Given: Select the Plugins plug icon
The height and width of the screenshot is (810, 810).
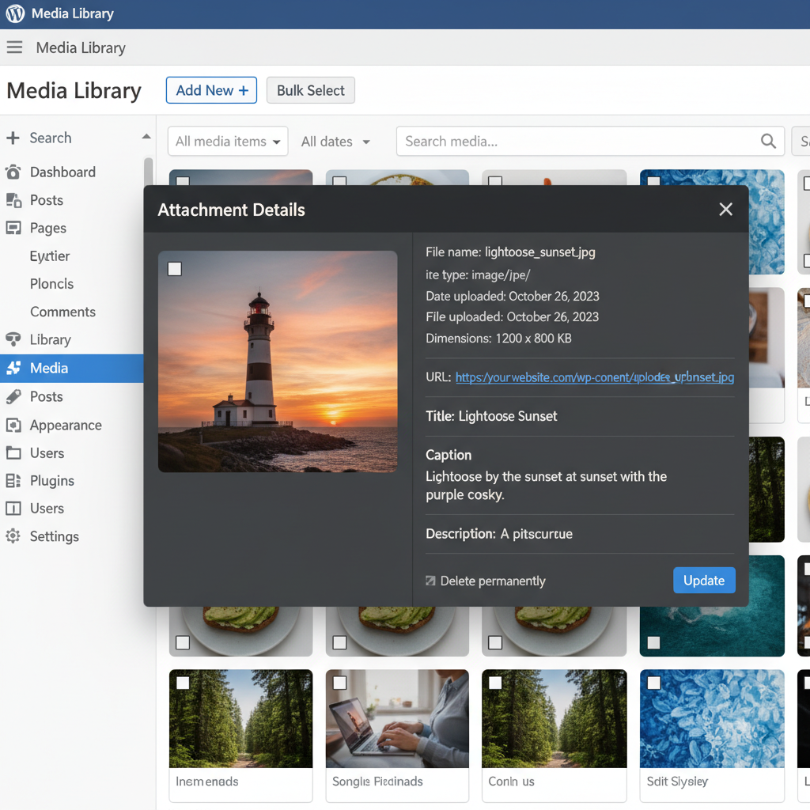Looking at the screenshot, I should pos(13,480).
